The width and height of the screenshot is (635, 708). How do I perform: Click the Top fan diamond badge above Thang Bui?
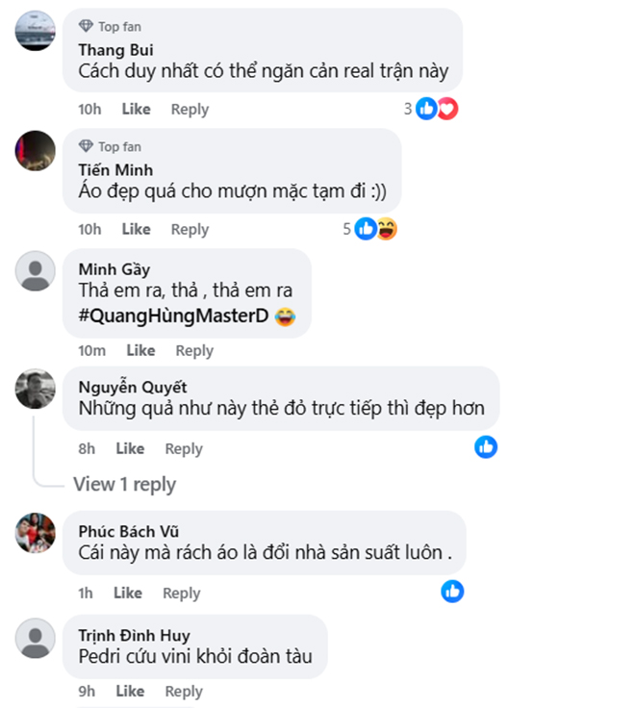(86, 26)
